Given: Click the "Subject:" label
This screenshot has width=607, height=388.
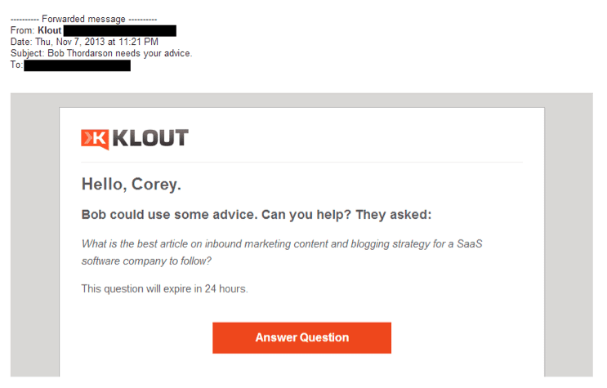Looking at the screenshot, I should coord(28,53).
